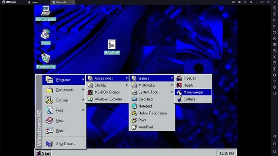
Task: Click the Programs folder icon
Action: coord(49,80)
